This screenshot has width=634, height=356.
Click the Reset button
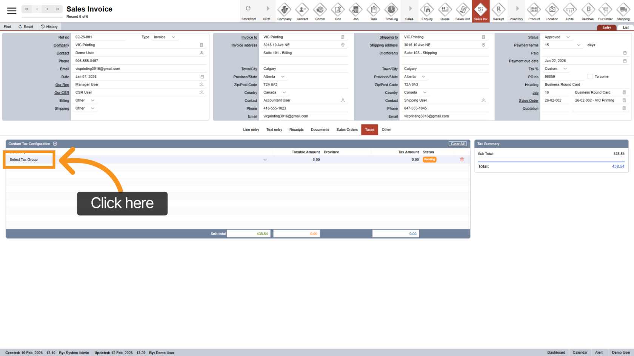[x=26, y=27]
